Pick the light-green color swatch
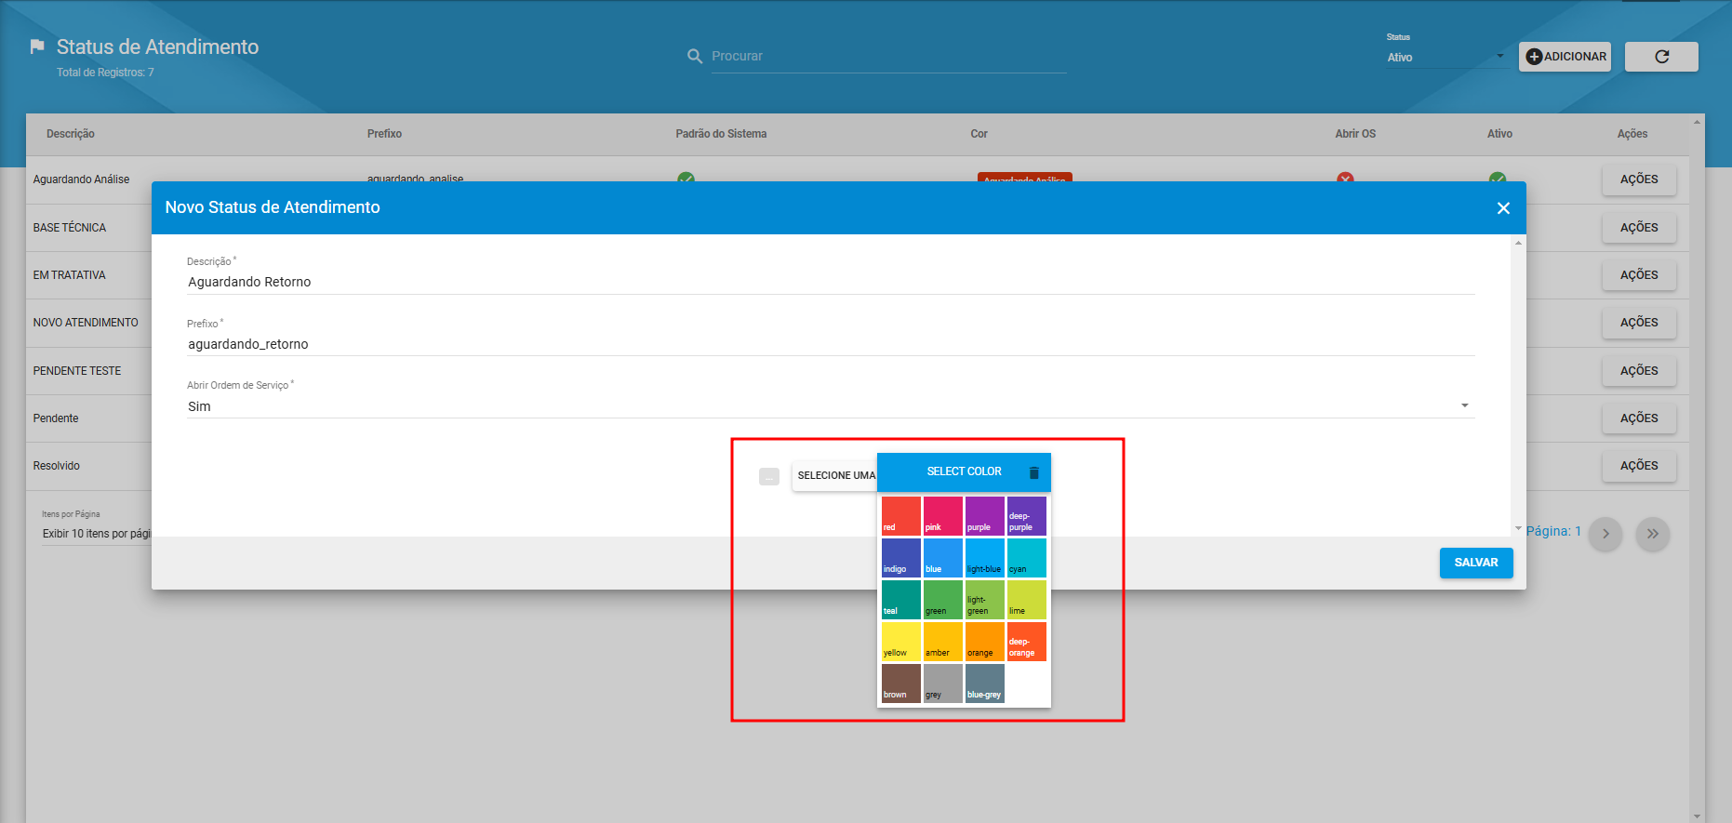The image size is (1732, 823). (985, 600)
